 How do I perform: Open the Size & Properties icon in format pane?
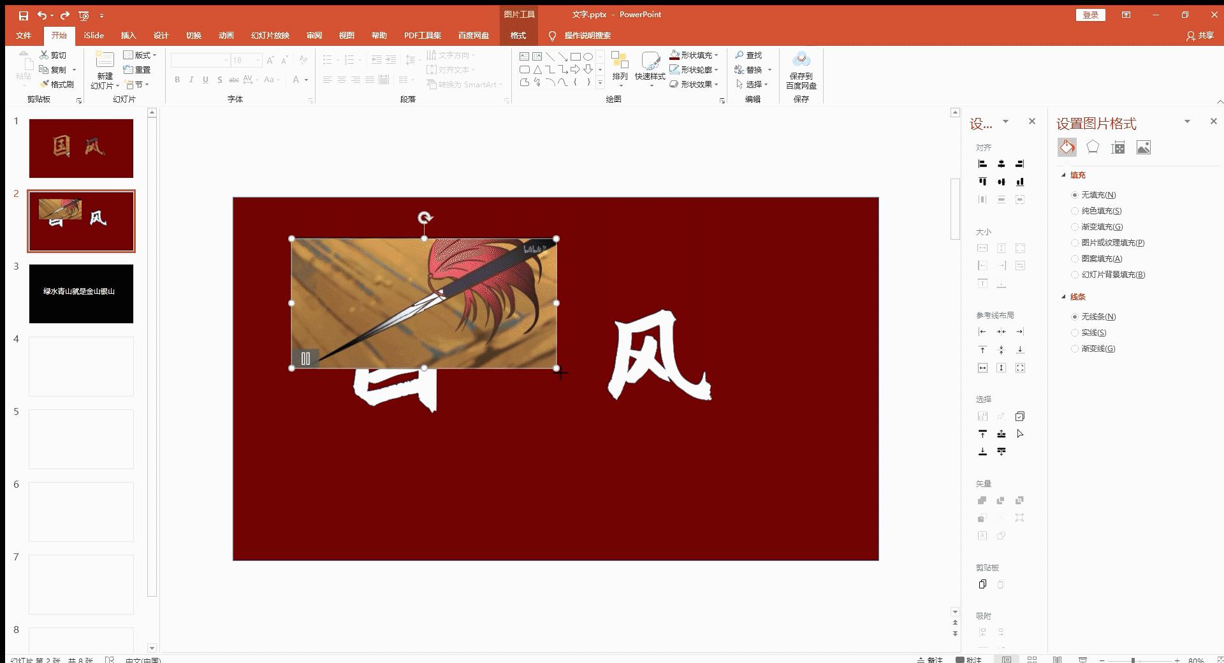point(1118,147)
